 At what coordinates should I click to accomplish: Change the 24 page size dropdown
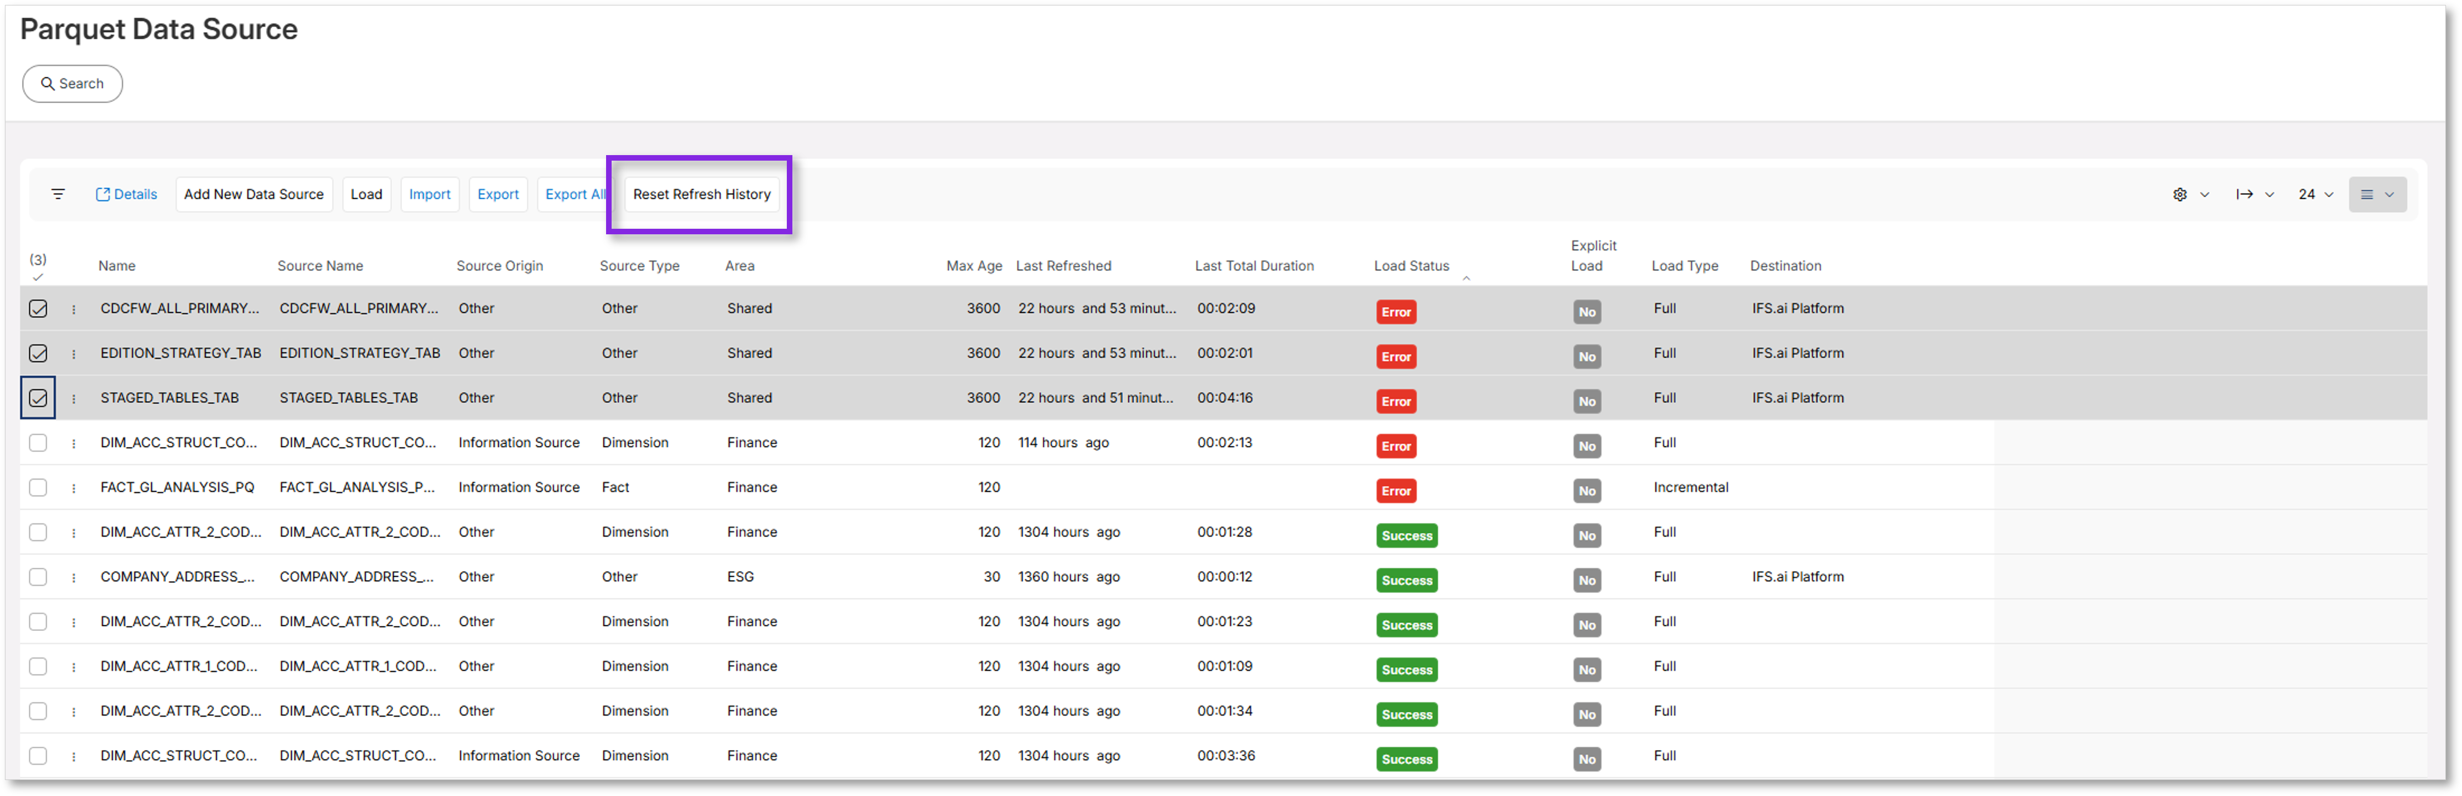point(2316,194)
